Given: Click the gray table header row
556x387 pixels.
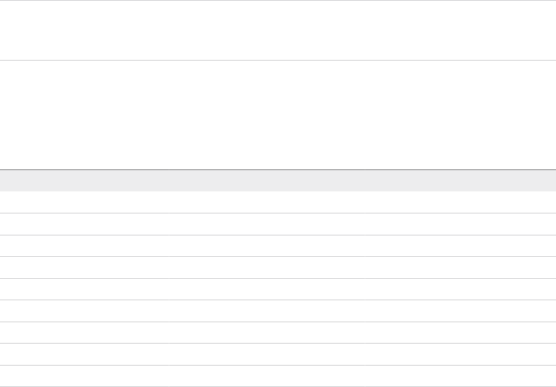Looking at the screenshot, I should (x=278, y=180).
